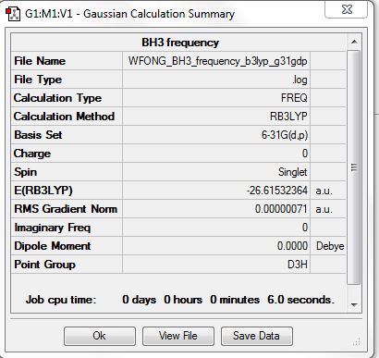Image resolution: width=379 pixels, height=358 pixels.
Task: Close the Gaussian Calculation Summary window
Action: pyautogui.click(x=347, y=9)
